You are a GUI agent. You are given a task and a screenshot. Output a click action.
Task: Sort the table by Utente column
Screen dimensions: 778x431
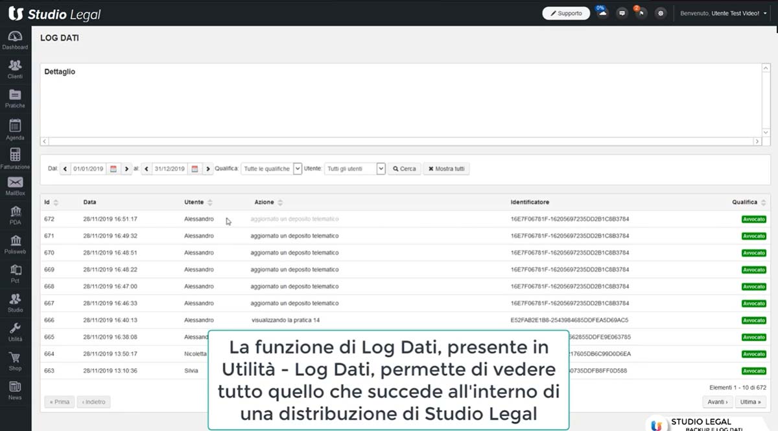point(198,202)
